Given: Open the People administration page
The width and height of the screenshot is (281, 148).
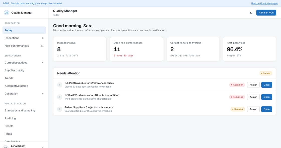Looking at the screenshot, I should click(x=24, y=126).
